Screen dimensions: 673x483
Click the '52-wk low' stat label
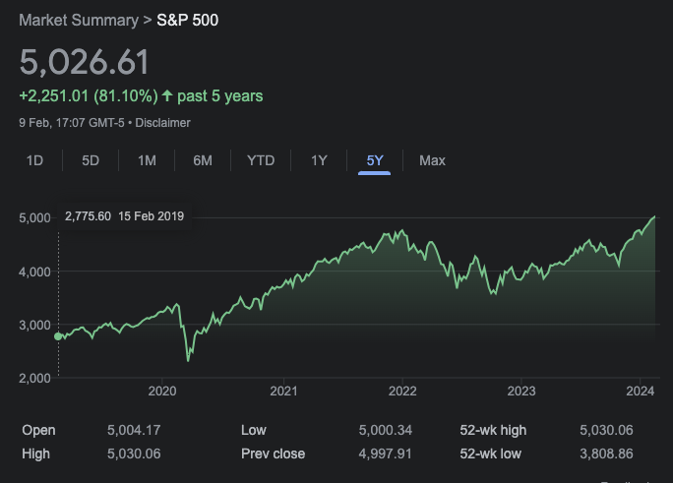tap(491, 453)
